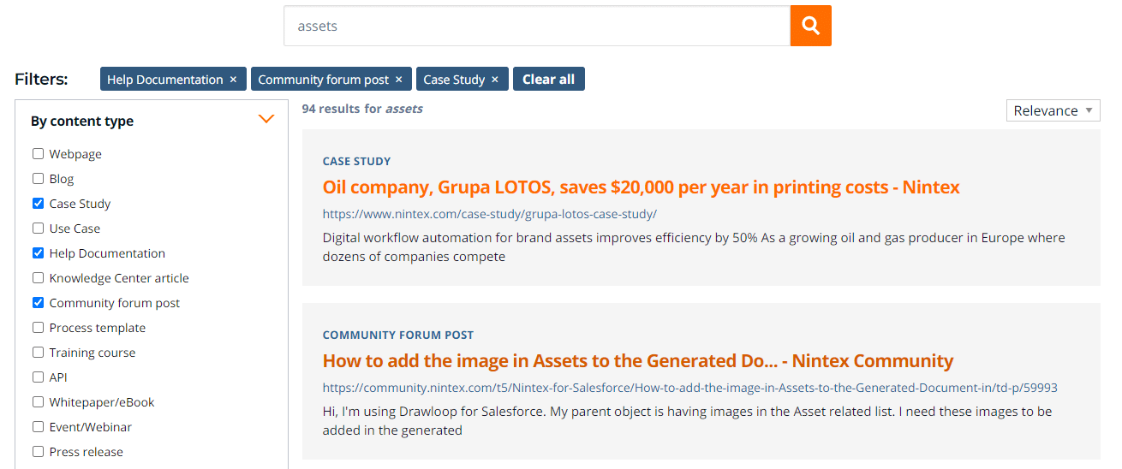Click the By content type heading
The width and height of the screenshot is (1122, 469).
82,122
